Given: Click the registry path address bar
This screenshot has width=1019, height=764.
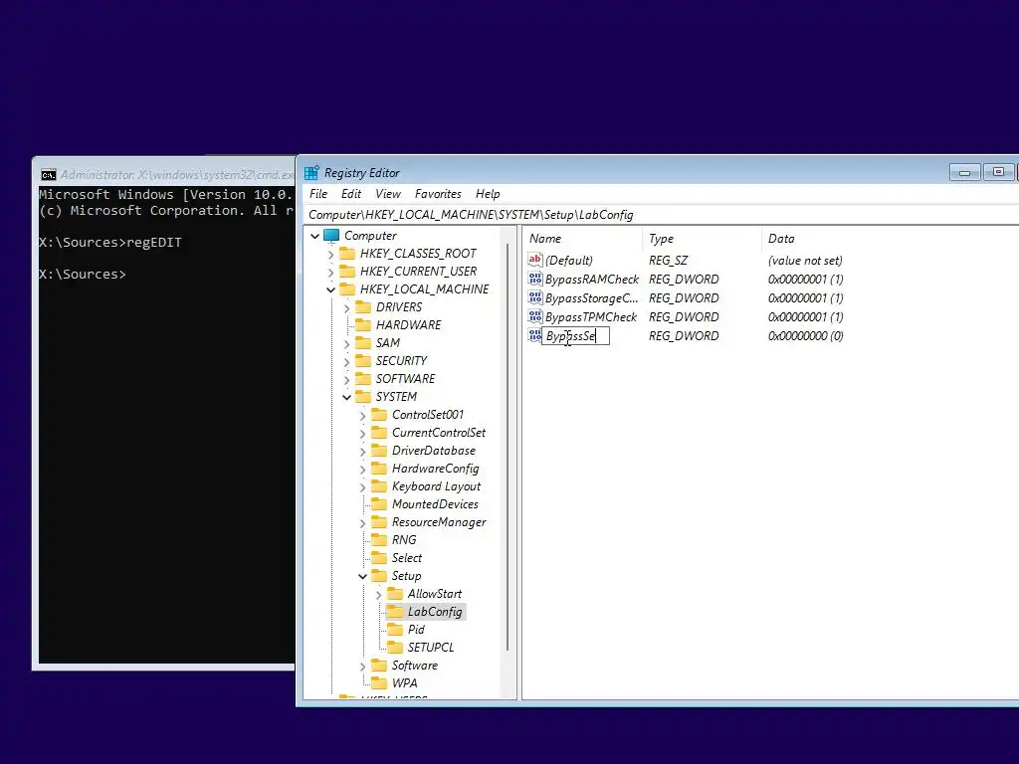Looking at the screenshot, I should coord(662,215).
